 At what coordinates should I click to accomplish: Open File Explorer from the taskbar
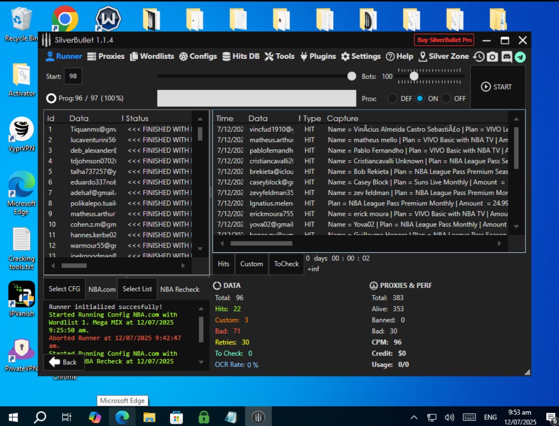pyautogui.click(x=149, y=417)
